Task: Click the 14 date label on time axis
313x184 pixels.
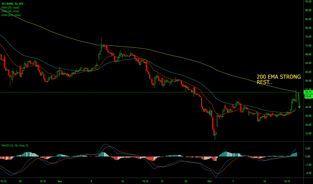Action: pyautogui.click(x=265, y=181)
